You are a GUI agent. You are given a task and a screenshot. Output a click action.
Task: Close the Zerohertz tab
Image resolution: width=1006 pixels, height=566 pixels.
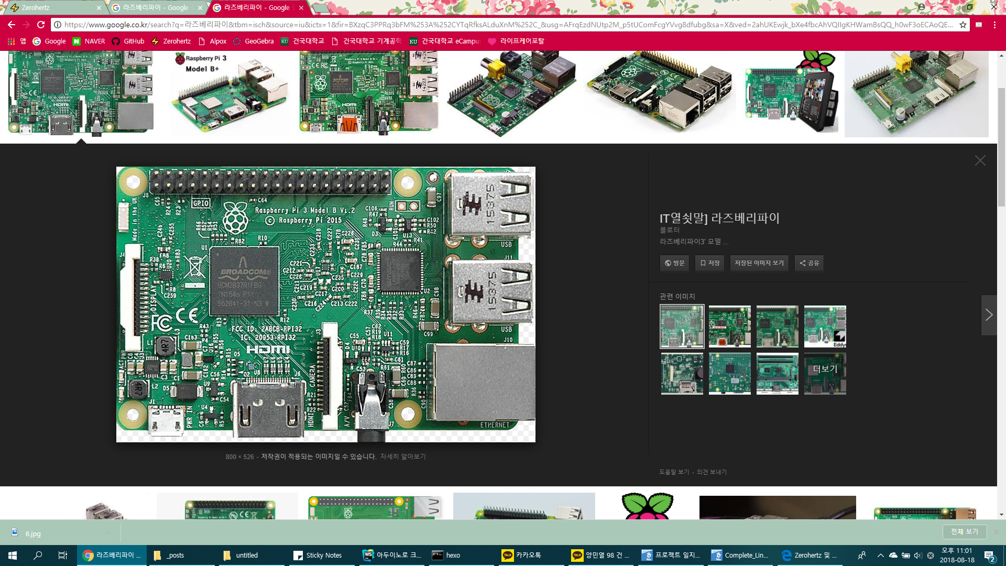pos(99,8)
